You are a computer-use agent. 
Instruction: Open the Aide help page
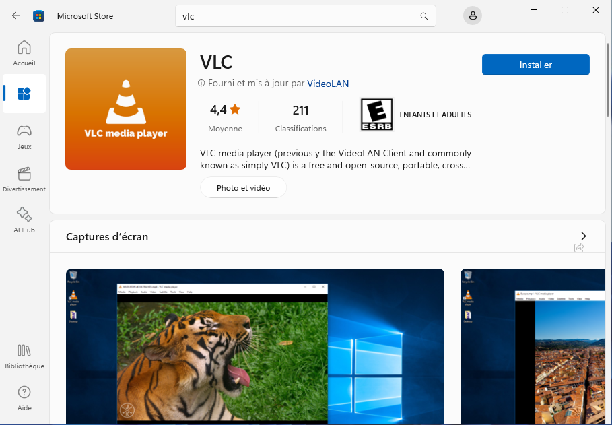tap(24, 398)
